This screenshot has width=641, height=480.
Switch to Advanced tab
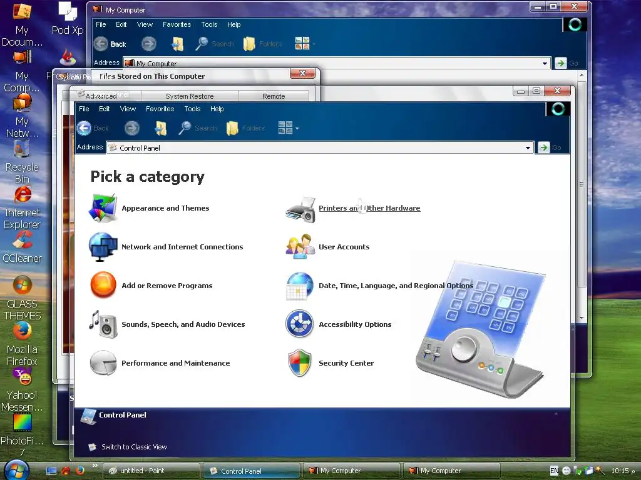[x=101, y=96]
